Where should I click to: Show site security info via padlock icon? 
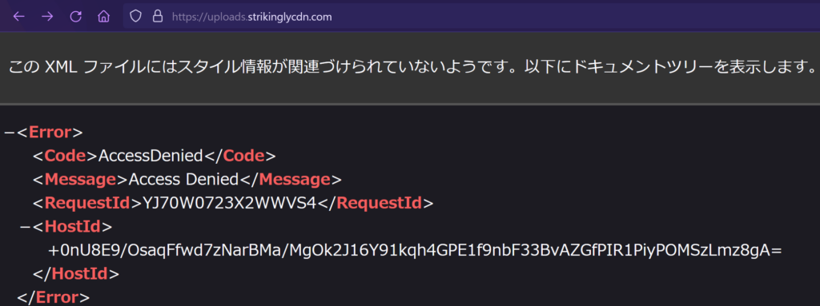point(158,17)
